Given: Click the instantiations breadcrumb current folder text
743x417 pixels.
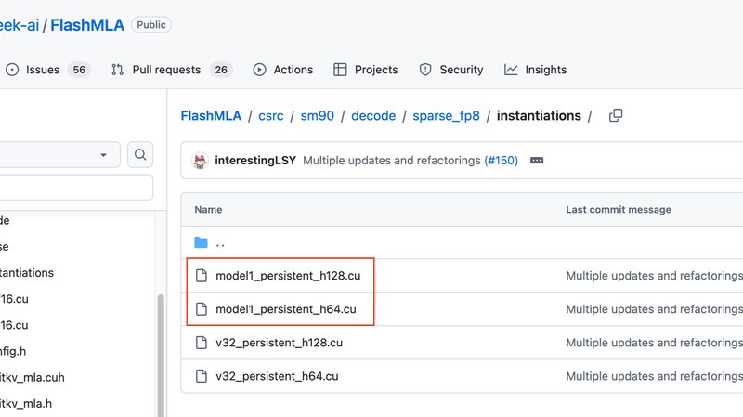Looking at the screenshot, I should click(539, 115).
